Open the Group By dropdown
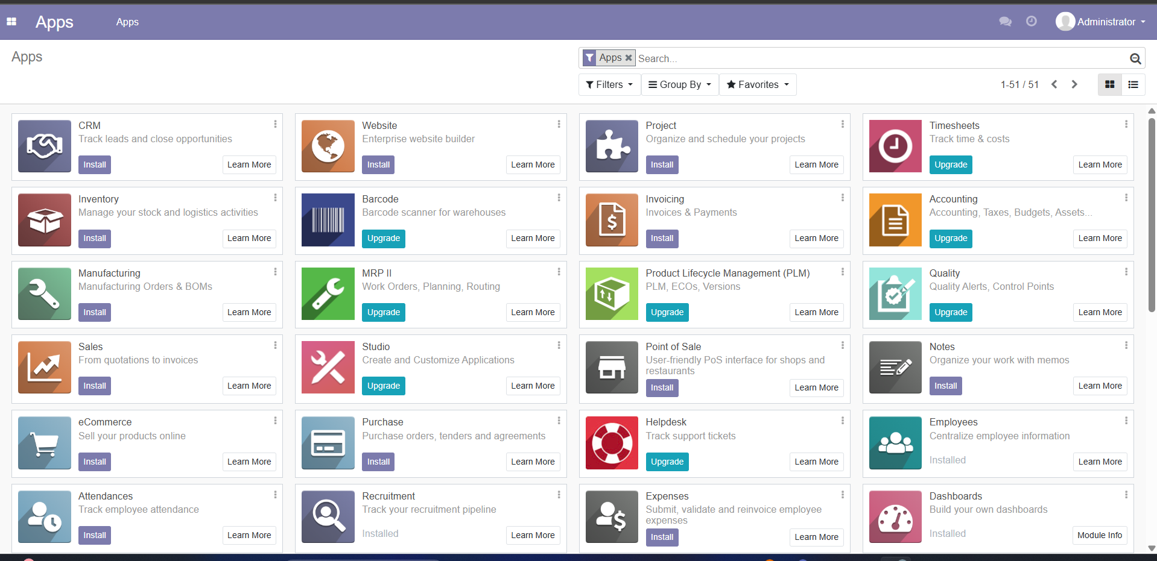The image size is (1157, 561). pos(680,85)
